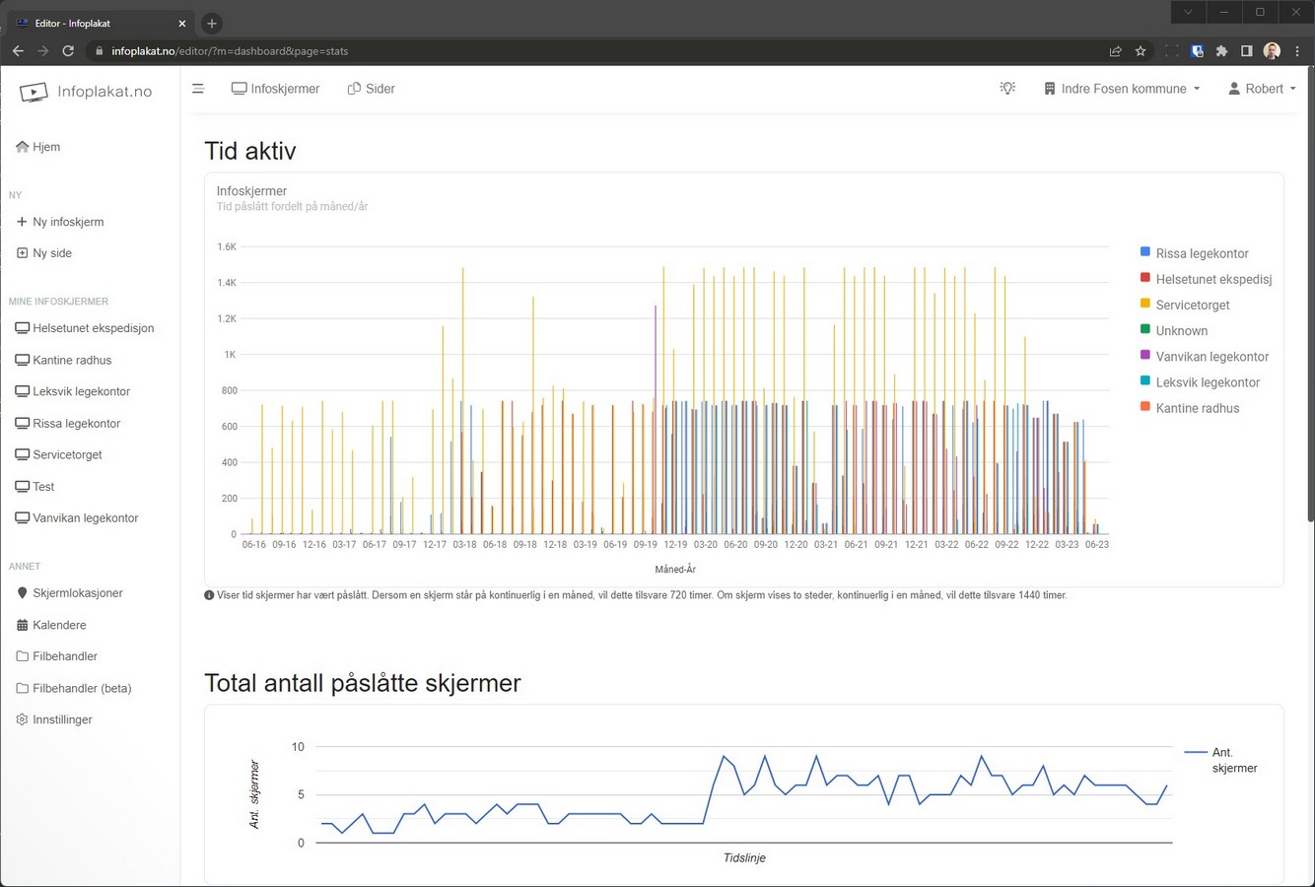Screen dimensions: 1315x887
Task: Open a new browser tab
Action: point(212,24)
